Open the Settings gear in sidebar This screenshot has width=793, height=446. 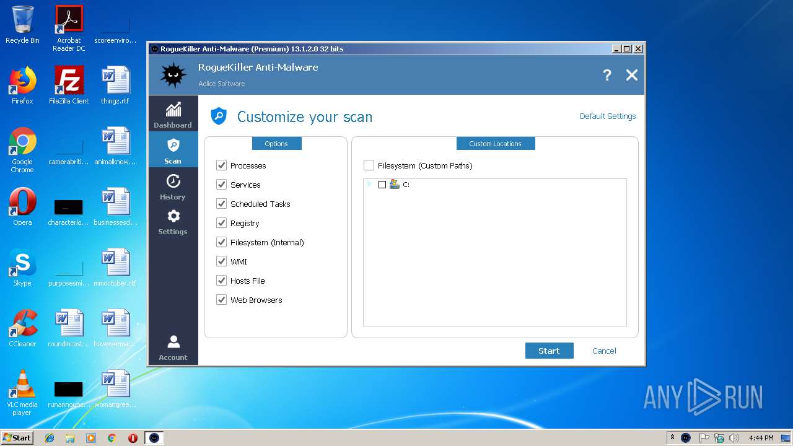tap(173, 222)
